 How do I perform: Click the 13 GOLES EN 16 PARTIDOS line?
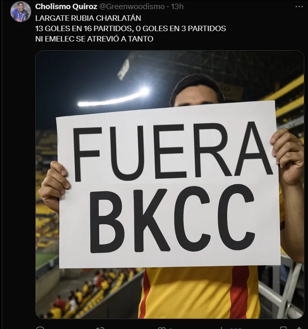[x=131, y=28]
